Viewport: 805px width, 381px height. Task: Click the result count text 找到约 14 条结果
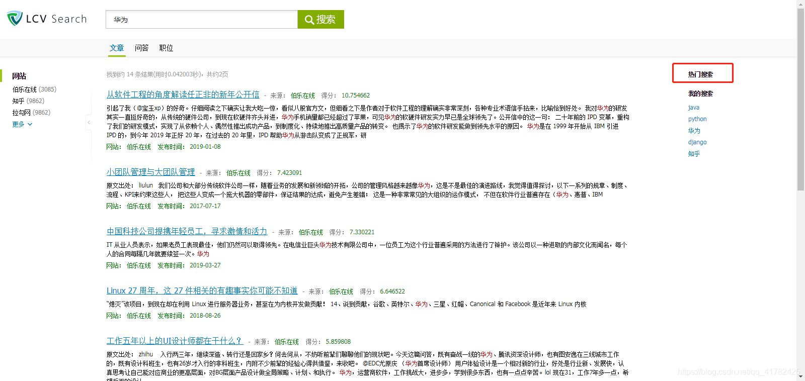(167, 74)
